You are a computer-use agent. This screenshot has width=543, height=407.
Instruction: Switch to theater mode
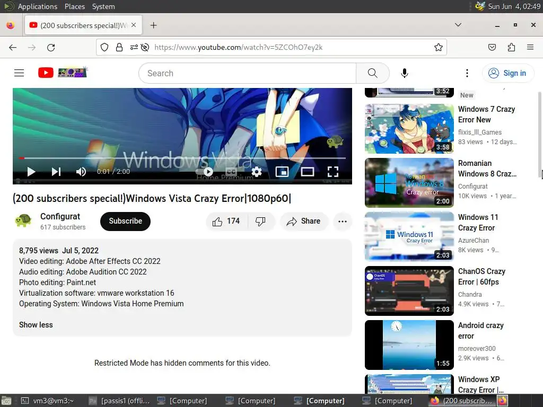[308, 172]
